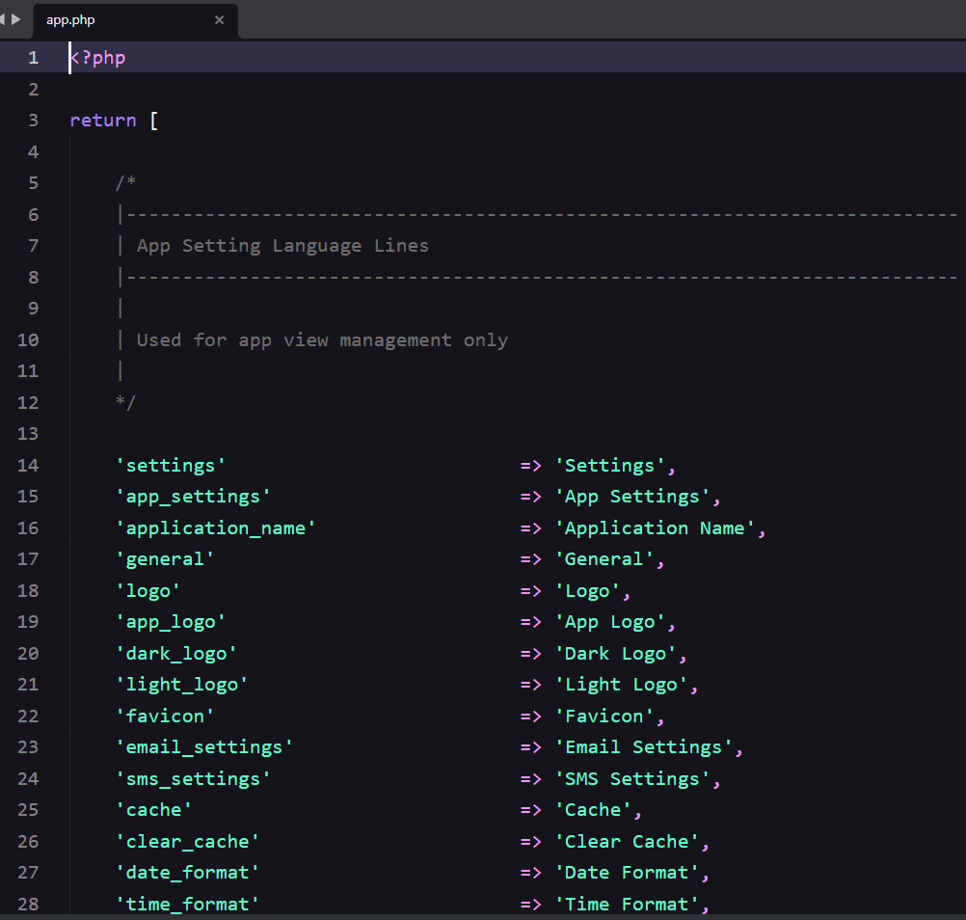966x920 pixels.
Task: Click the 'Settings' value on line 14
Action: 609,465
